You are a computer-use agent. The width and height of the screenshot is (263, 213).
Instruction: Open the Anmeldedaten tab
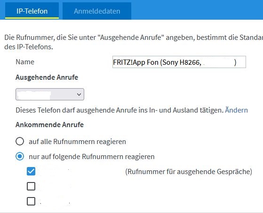[97, 11]
